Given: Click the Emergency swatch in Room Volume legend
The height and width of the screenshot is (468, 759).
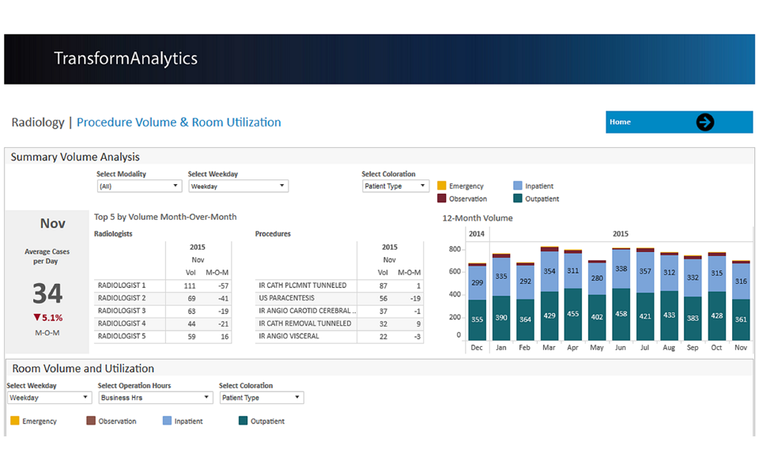Looking at the screenshot, I should (x=14, y=421).
